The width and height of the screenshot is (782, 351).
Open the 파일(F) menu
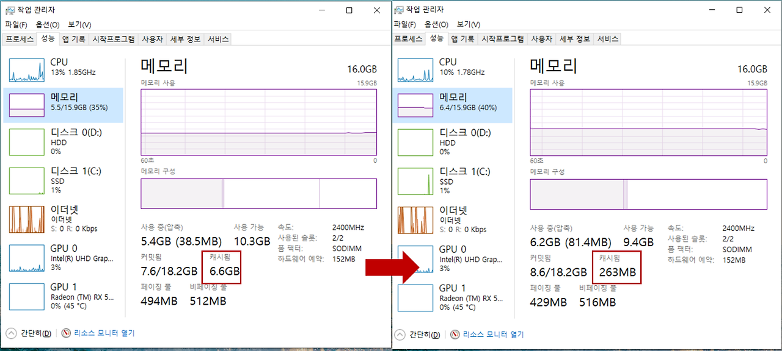[x=15, y=24]
